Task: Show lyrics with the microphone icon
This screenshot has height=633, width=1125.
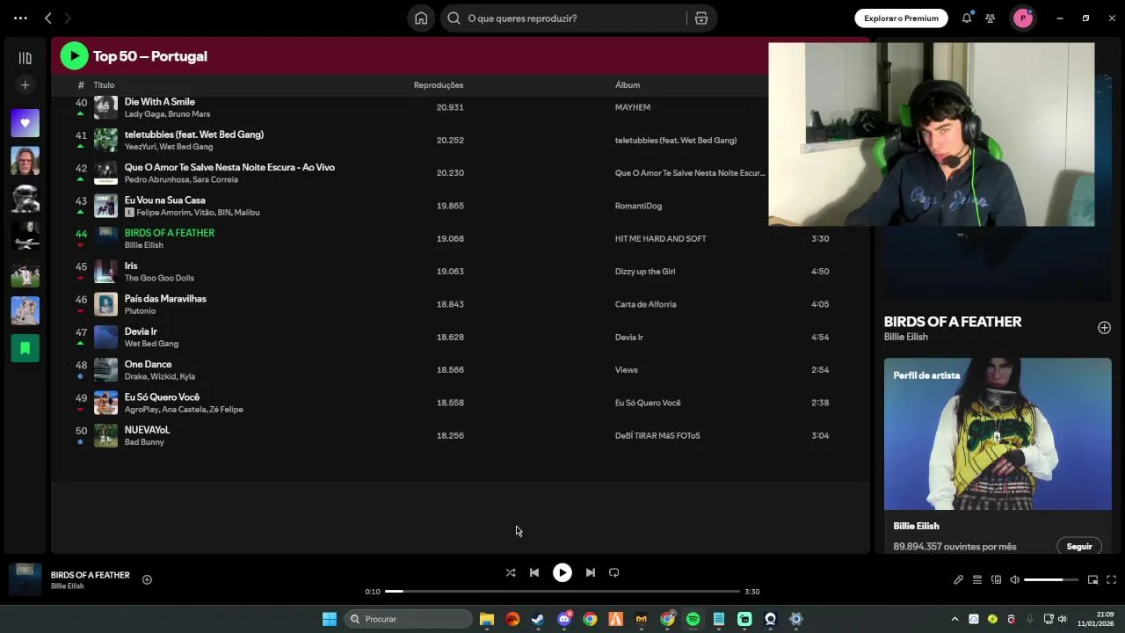Action: 958,580
